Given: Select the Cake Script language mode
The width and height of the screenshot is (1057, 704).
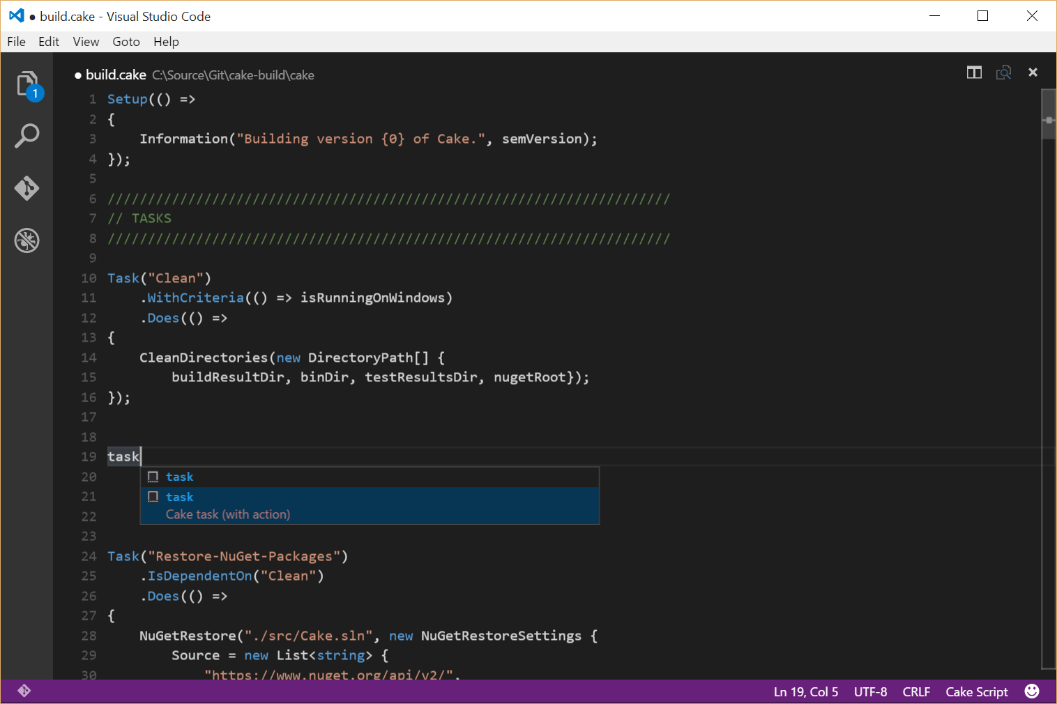Looking at the screenshot, I should [x=976, y=691].
